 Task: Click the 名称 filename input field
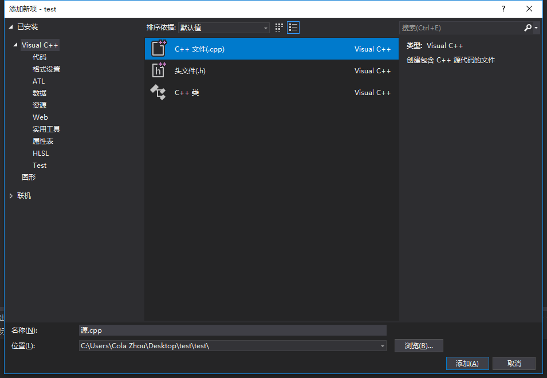229,330
